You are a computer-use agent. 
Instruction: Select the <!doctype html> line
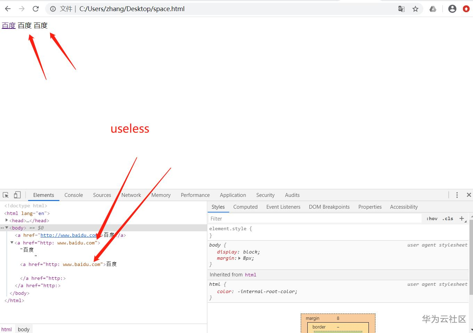(x=26, y=206)
